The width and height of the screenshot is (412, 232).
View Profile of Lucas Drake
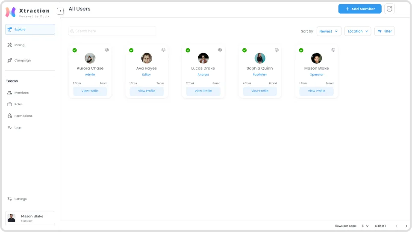pos(203,91)
